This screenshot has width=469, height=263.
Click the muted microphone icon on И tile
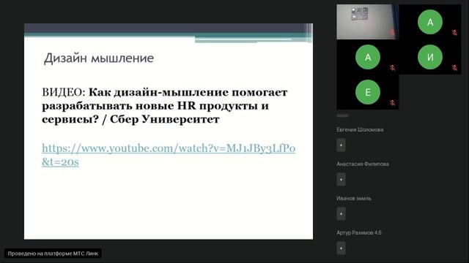454,68
